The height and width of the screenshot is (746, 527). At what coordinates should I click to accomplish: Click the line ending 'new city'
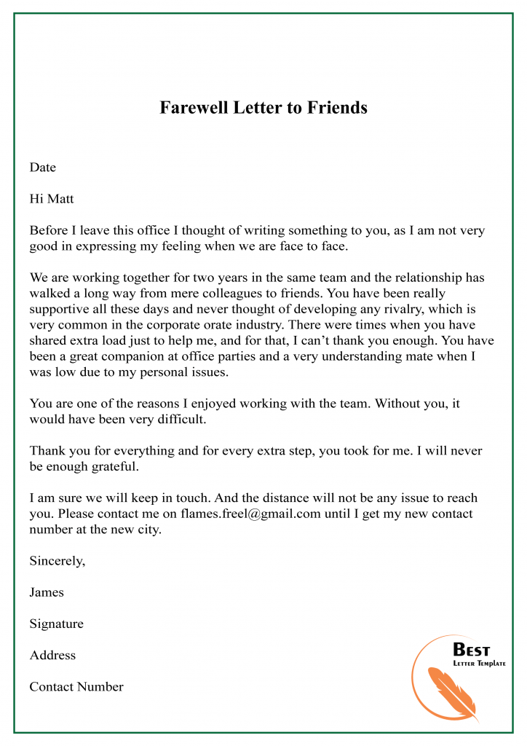tap(95, 530)
